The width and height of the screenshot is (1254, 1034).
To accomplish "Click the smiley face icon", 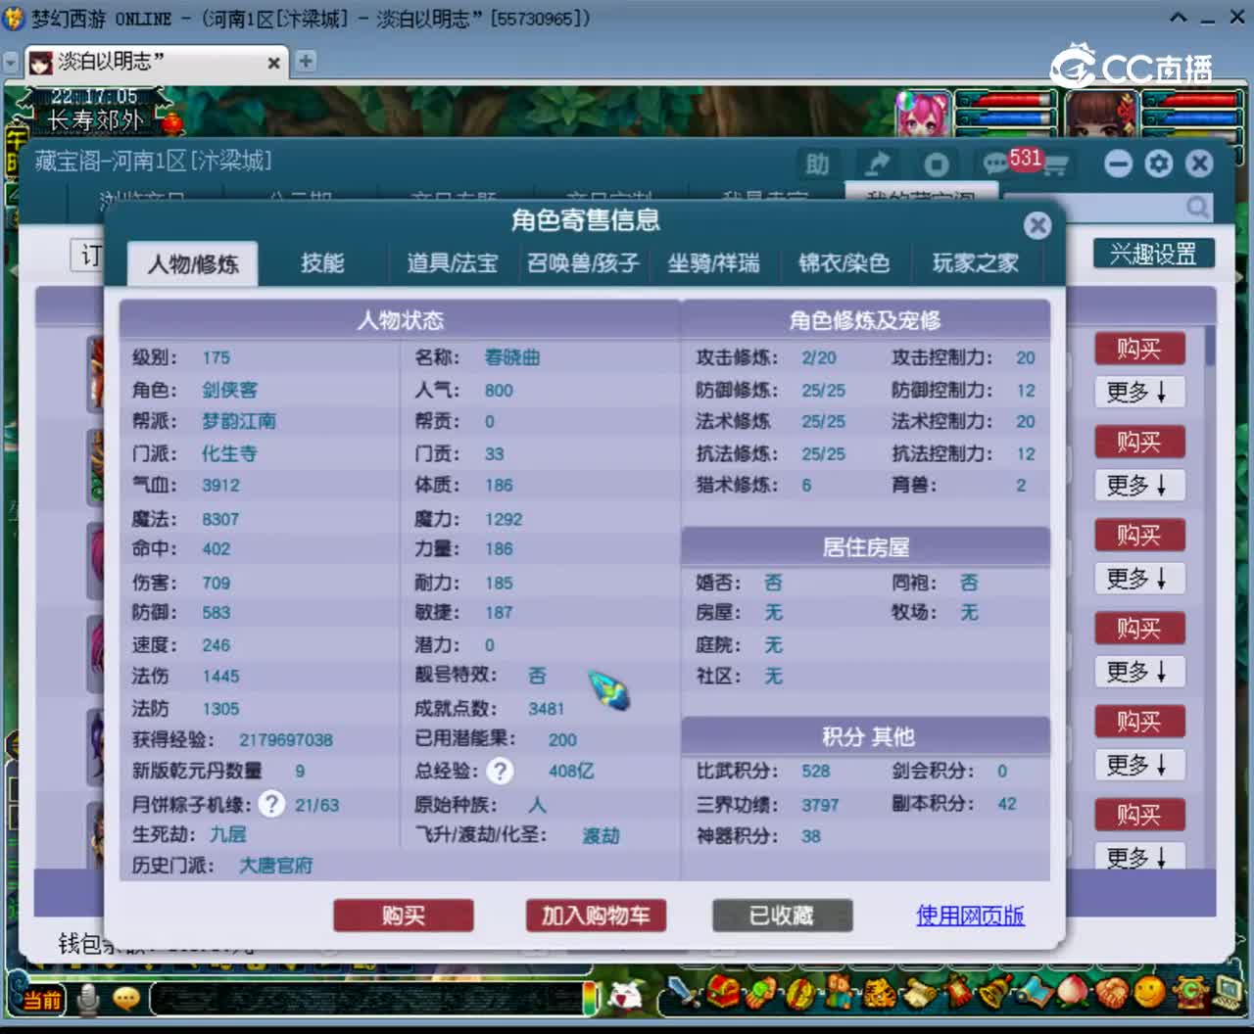I will coord(1150,993).
